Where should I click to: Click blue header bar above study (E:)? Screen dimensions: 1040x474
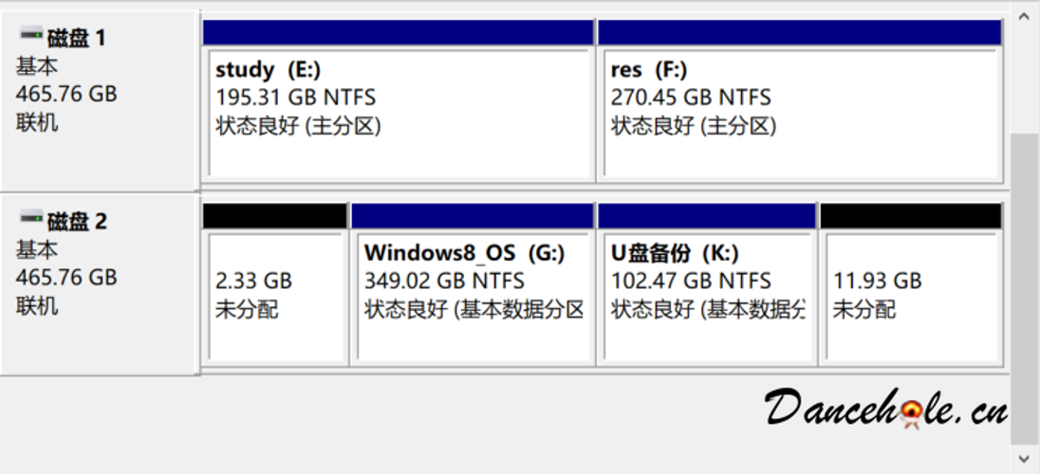[x=398, y=32]
